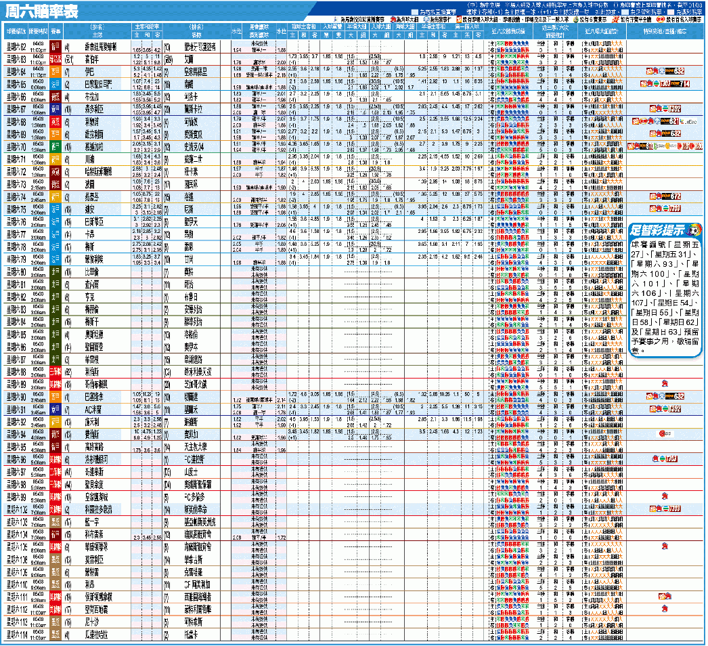Click the red icon in row 星期六 111
This screenshot has height=646, width=708.
(664, 597)
